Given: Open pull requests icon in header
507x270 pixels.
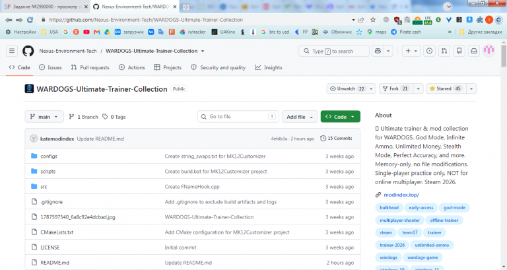Looking at the screenshot, I should pyautogui.click(x=444, y=51).
